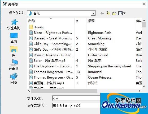Select Girl's Day - Something file icon
This screenshot has width=148, height=114.
(31, 44)
